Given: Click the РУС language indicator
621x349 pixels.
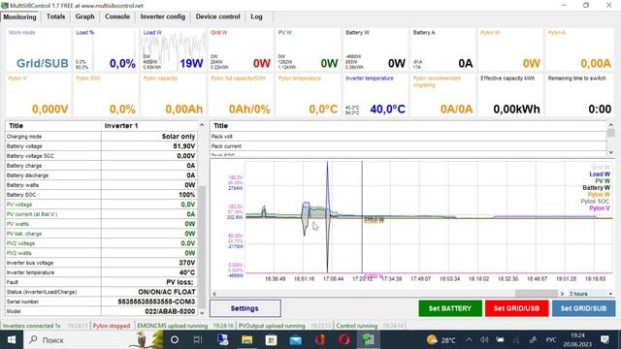Looking at the screenshot, I should pyautogui.click(x=551, y=340).
